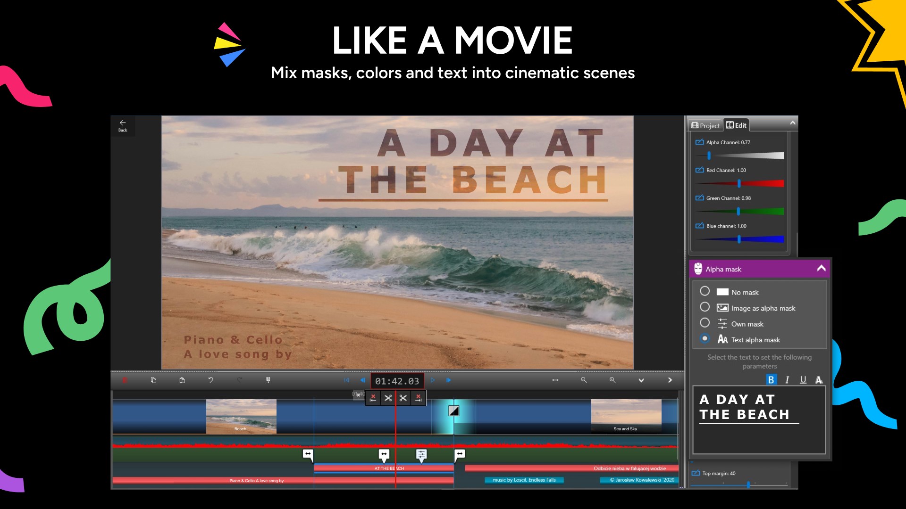
Task: Jump to the start of the timeline
Action: pos(347,380)
